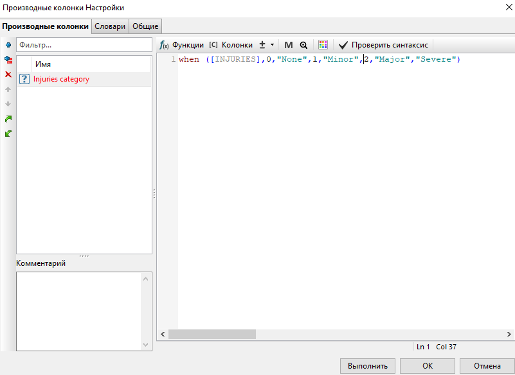Open the Функции function list
This screenshot has width=515, height=375.
182,45
